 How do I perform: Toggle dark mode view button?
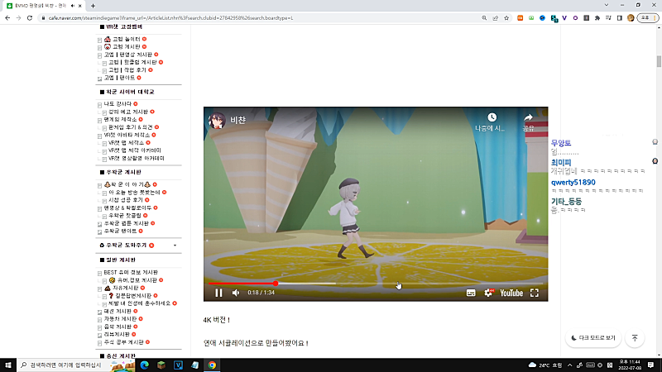[592, 338]
